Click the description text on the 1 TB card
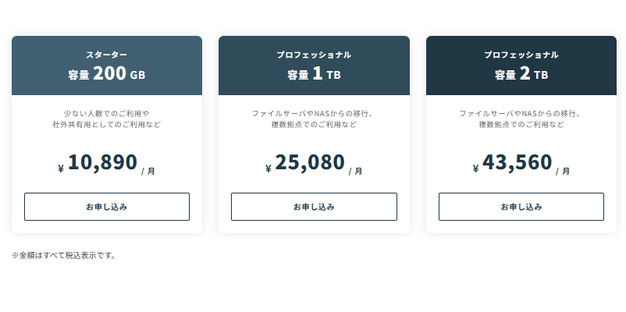 point(314,119)
